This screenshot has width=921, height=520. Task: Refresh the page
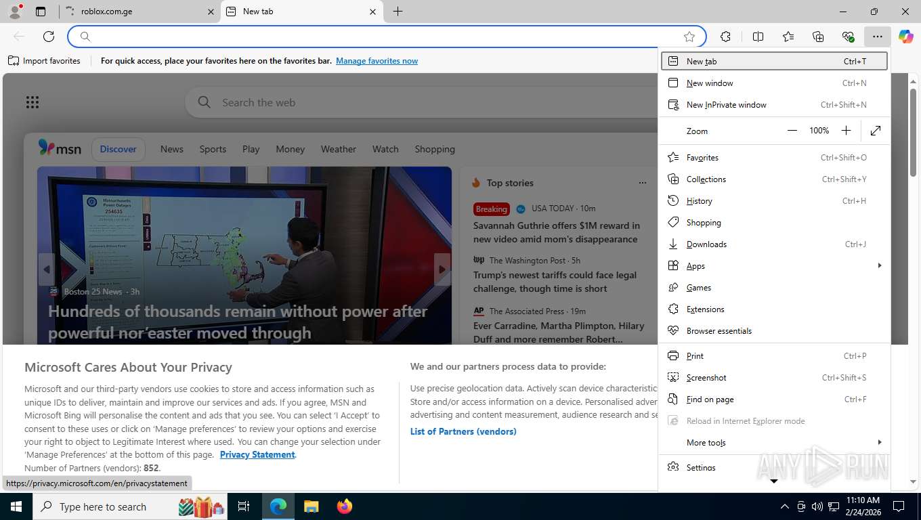49,37
